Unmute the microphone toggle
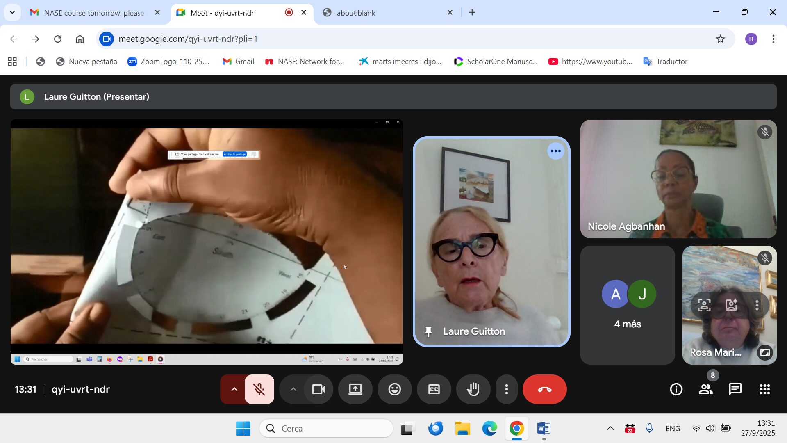 point(259,389)
